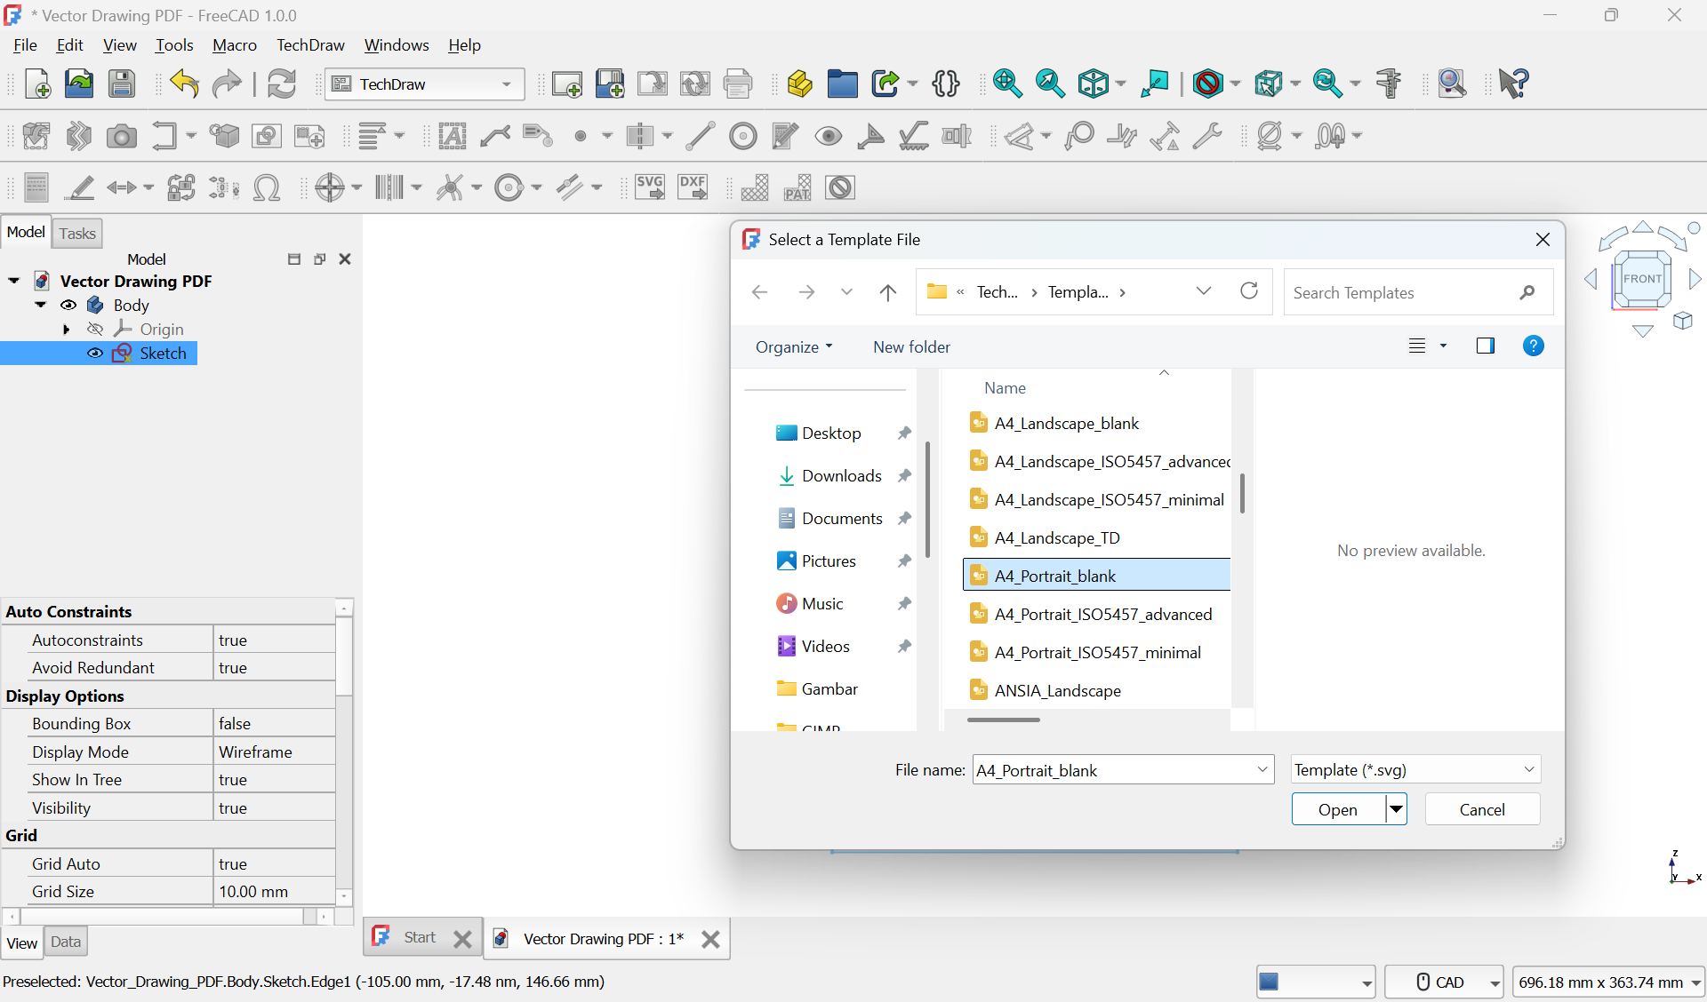Create a New folder in the dialog
The width and height of the screenshot is (1707, 1002).
tap(911, 346)
